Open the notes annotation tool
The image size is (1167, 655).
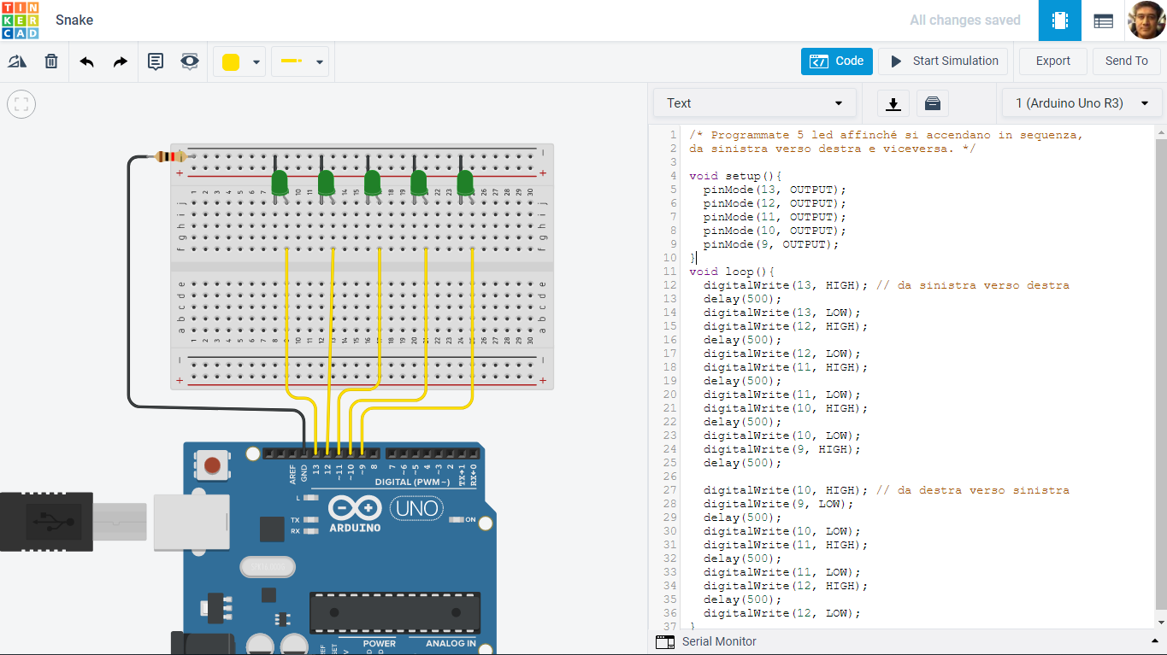tap(156, 61)
